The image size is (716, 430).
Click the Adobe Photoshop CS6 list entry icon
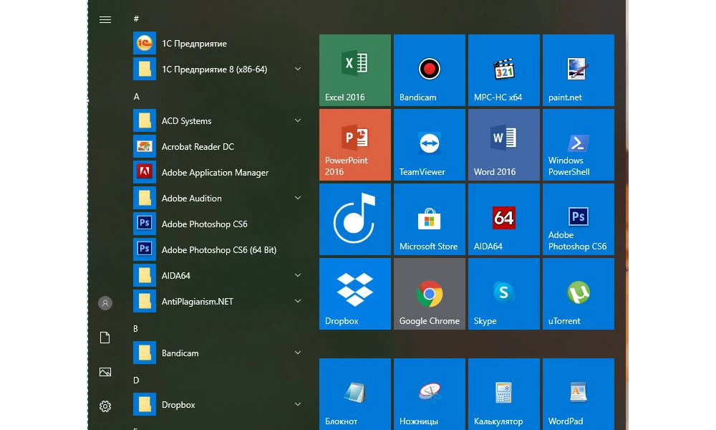145,224
